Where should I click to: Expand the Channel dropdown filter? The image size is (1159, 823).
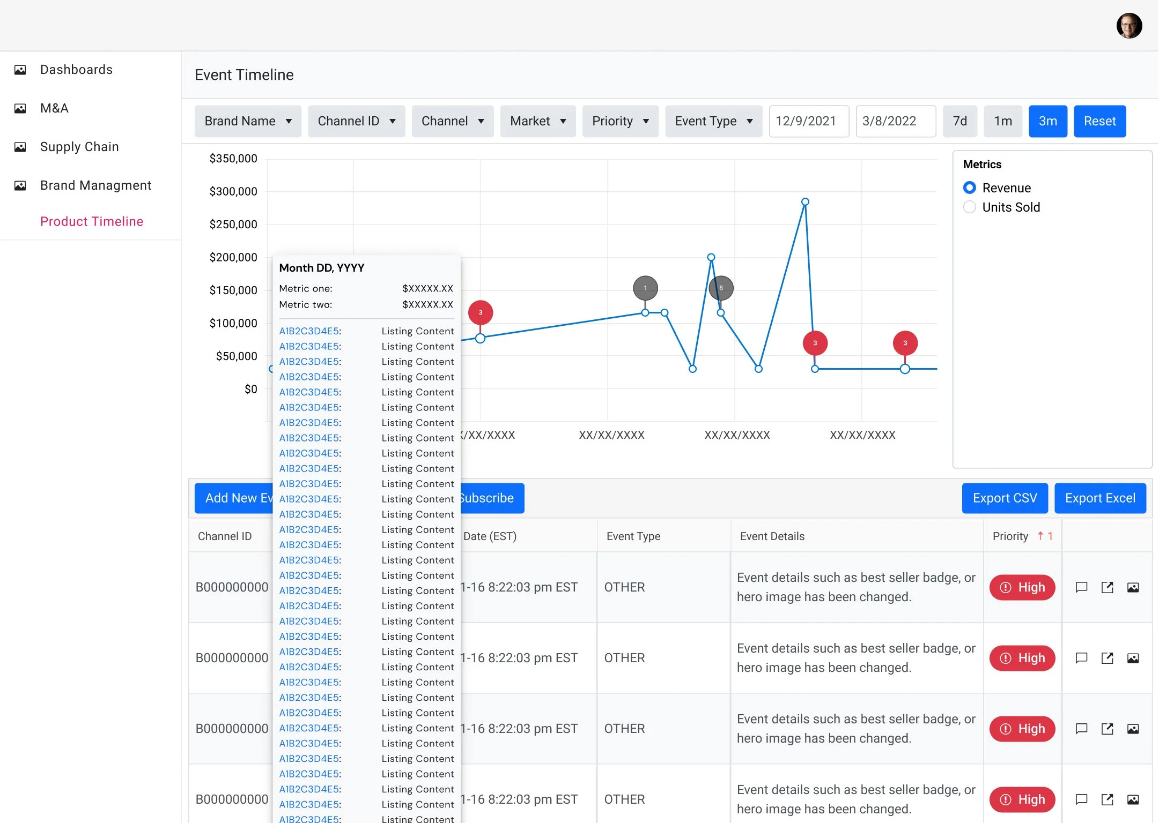pos(453,121)
